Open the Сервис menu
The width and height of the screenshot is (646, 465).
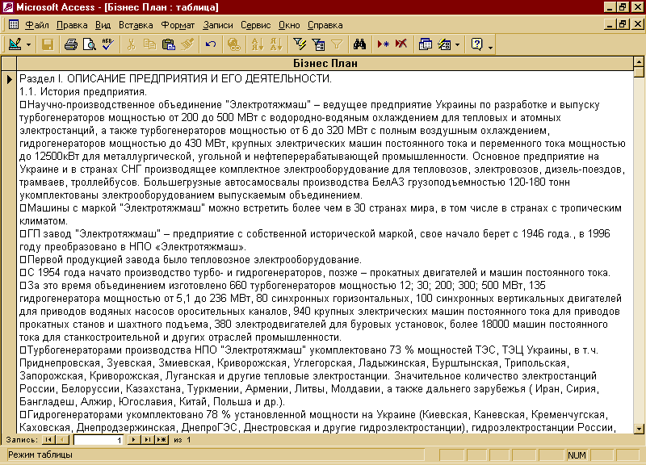(255, 25)
